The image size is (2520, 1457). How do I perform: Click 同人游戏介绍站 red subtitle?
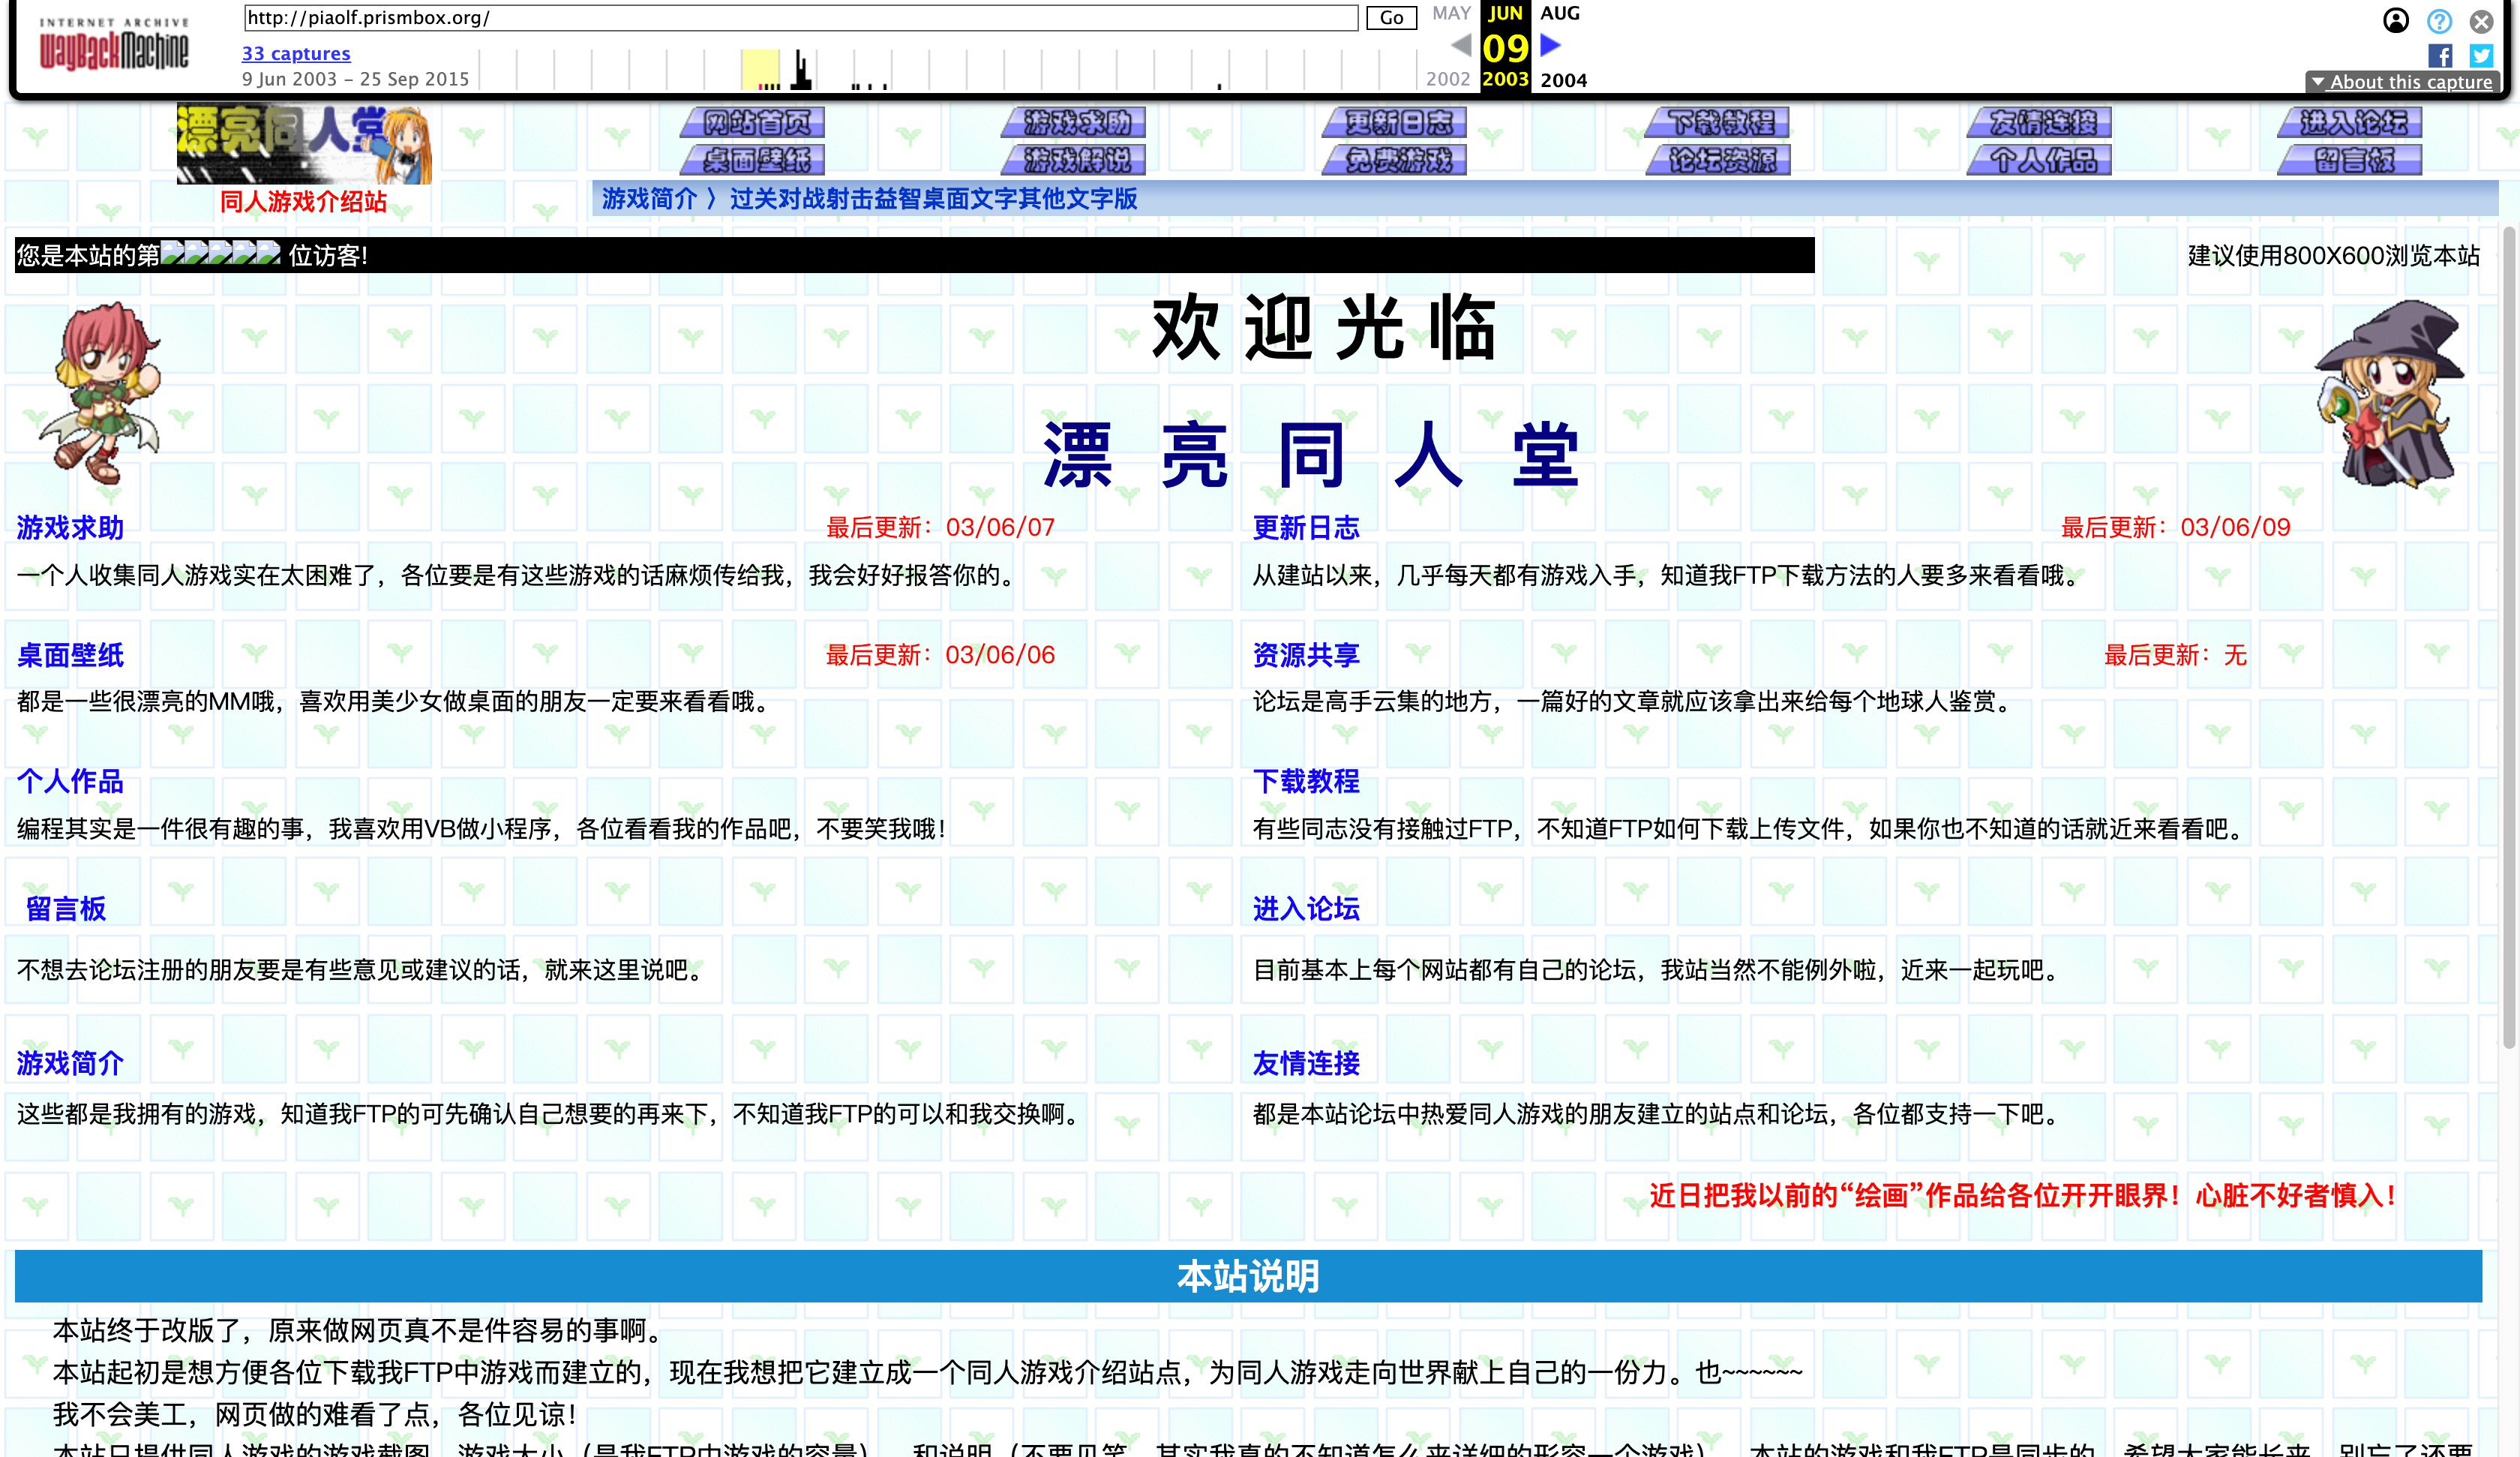tap(303, 201)
